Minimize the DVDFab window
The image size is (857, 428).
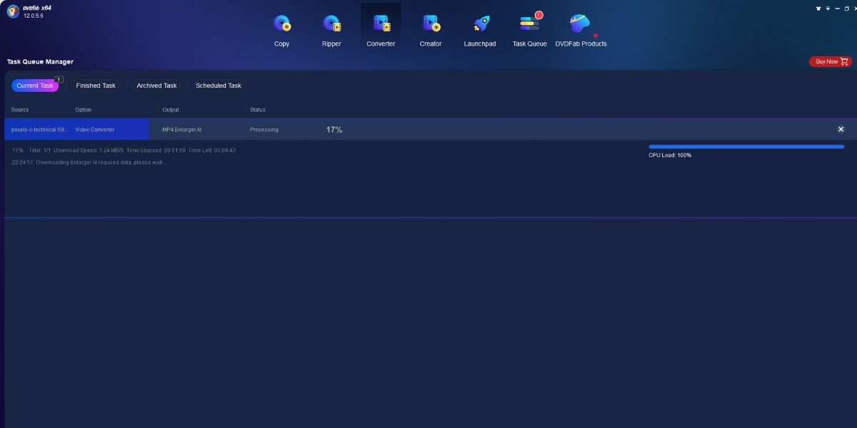pos(837,9)
